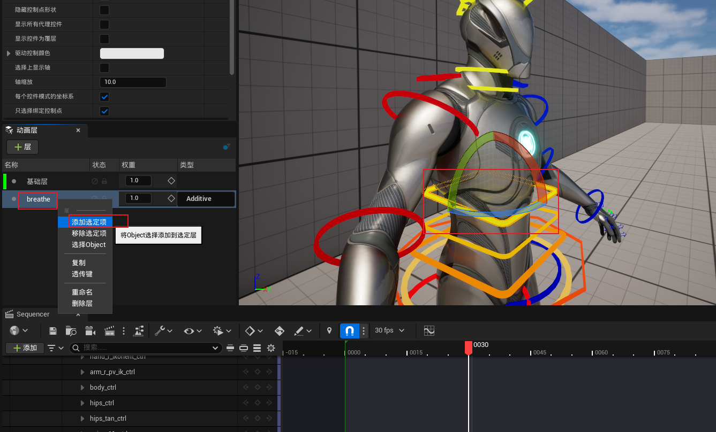Save the sequence with the disk icon
The height and width of the screenshot is (432, 716).
(x=52, y=331)
